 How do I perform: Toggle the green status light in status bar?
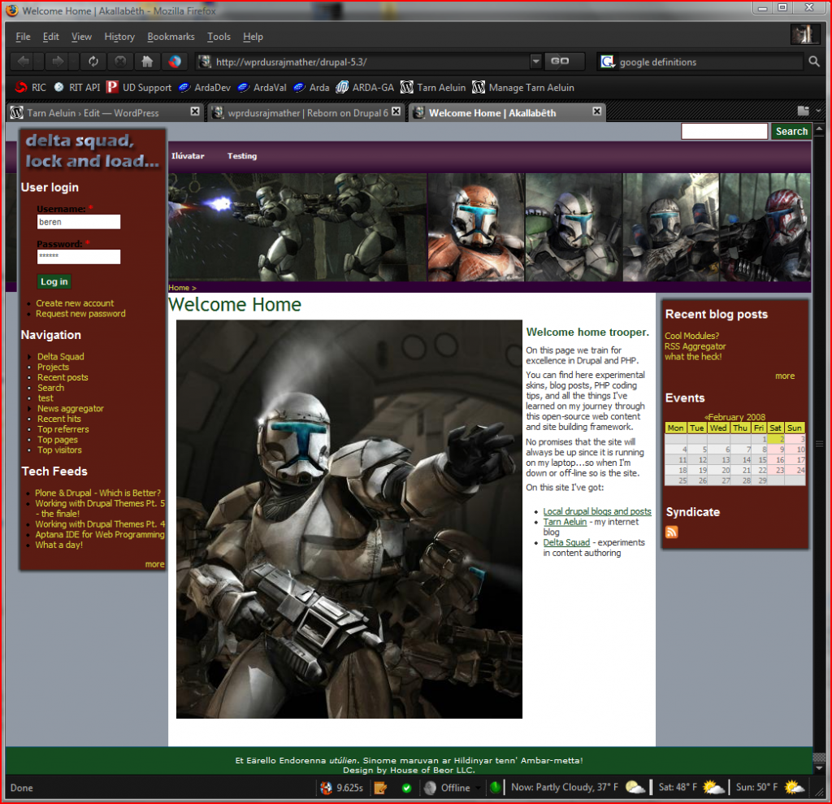pos(496,787)
